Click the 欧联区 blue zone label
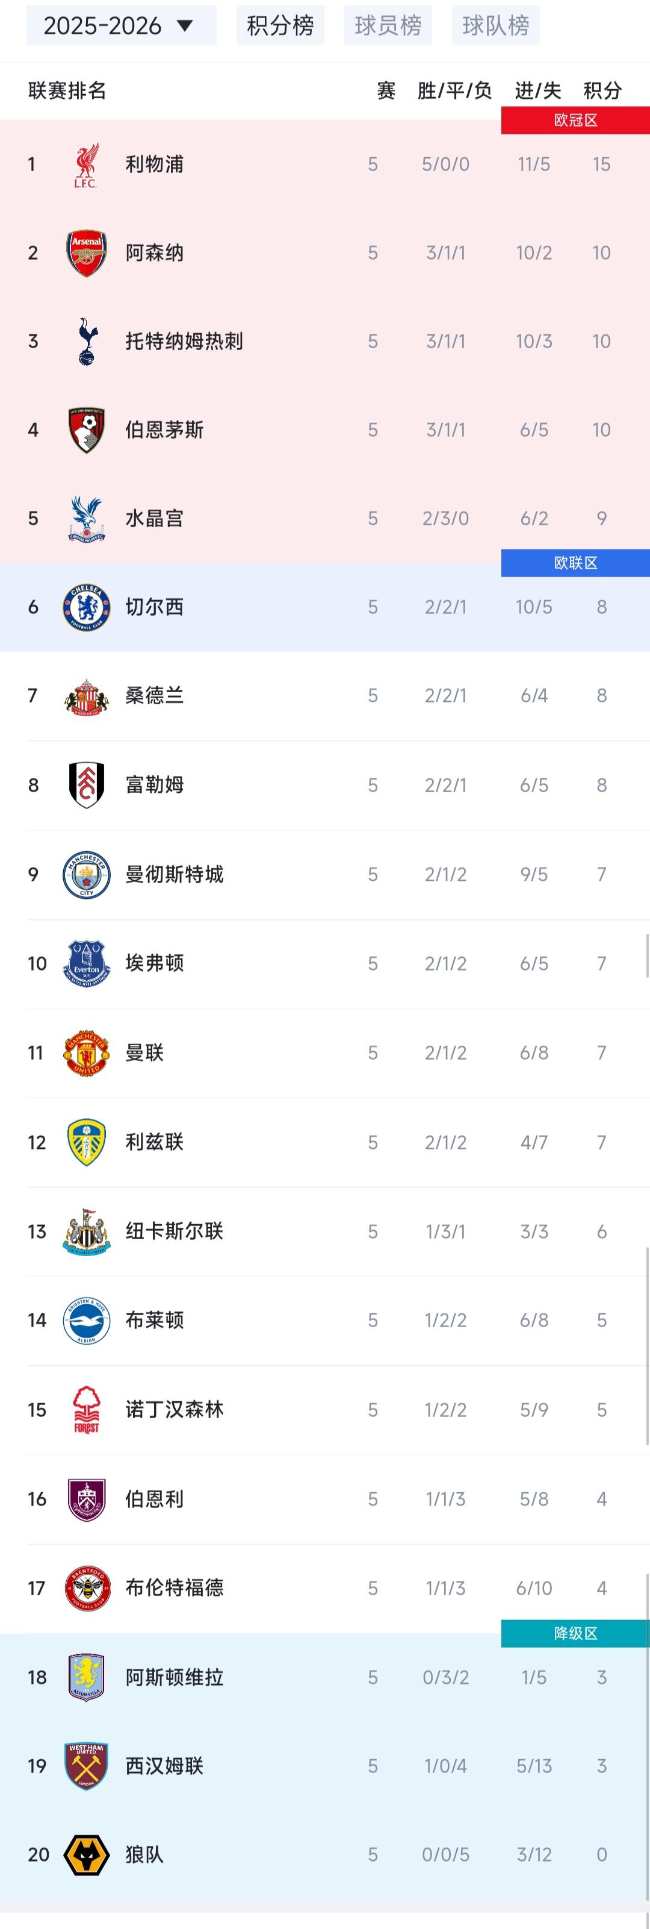This screenshot has height=1929, width=650. coord(575,563)
